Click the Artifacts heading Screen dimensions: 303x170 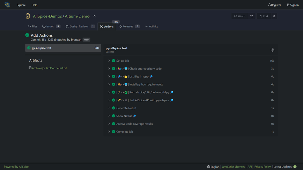(35, 60)
